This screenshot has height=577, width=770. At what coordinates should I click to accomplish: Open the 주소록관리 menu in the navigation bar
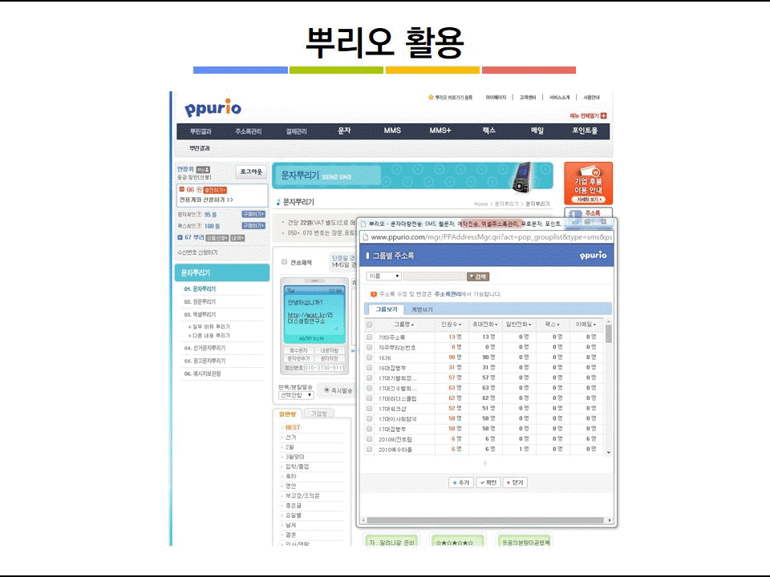(249, 131)
